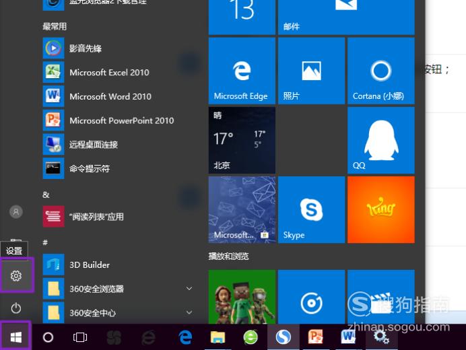This screenshot has width=466, height=350.
Task: Launch 3D Builder
Action: pyautogui.click(x=119, y=265)
